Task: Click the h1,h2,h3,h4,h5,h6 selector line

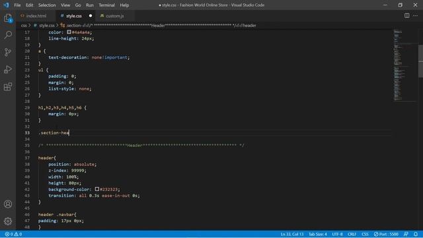Action: 62,107
